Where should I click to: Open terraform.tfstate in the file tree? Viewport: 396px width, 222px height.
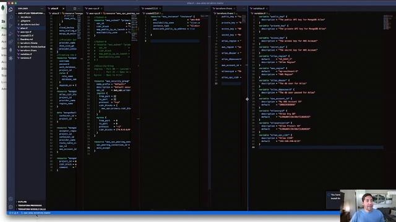[30, 43]
